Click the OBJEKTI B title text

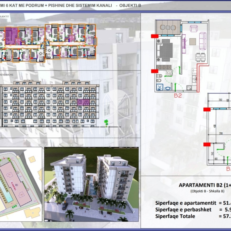[130, 5]
